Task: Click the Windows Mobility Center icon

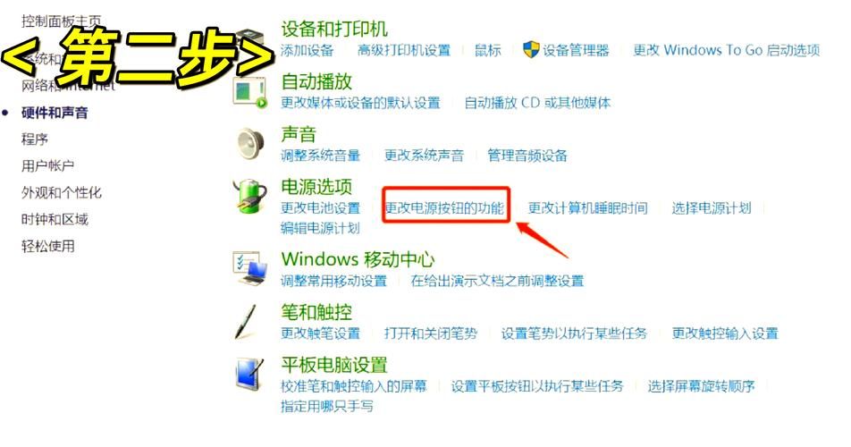Action: pyautogui.click(x=249, y=268)
